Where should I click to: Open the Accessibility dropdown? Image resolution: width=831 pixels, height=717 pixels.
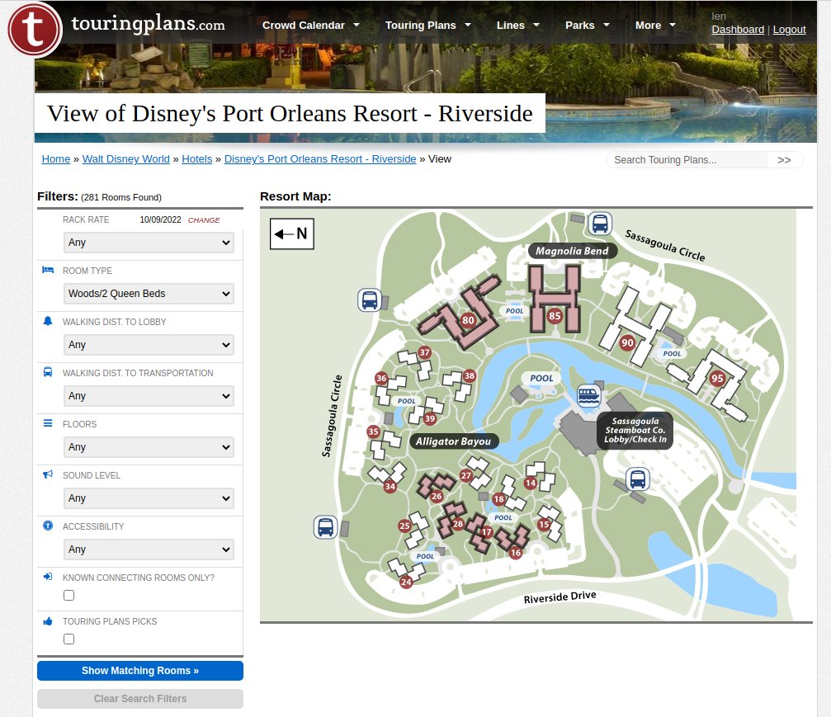tap(149, 550)
